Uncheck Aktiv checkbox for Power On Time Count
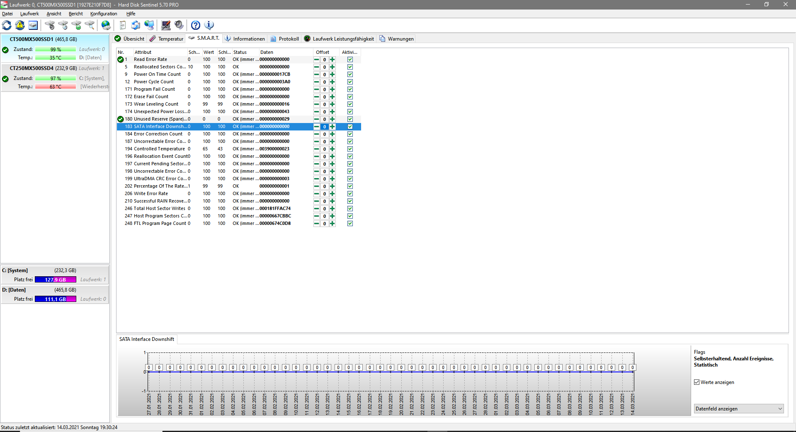The width and height of the screenshot is (796, 432). (350, 75)
